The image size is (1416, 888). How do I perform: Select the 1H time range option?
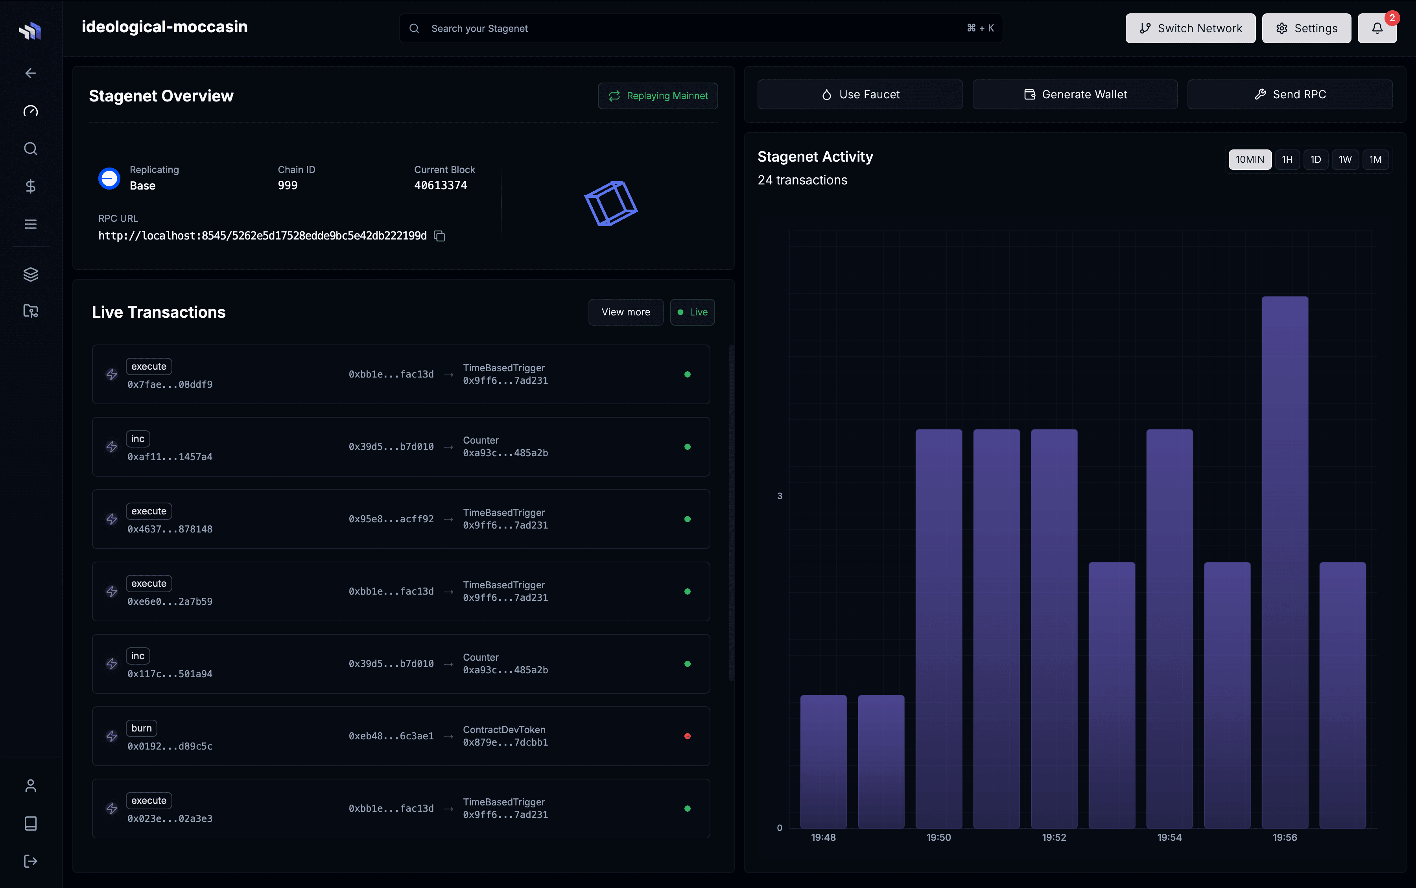click(1287, 159)
